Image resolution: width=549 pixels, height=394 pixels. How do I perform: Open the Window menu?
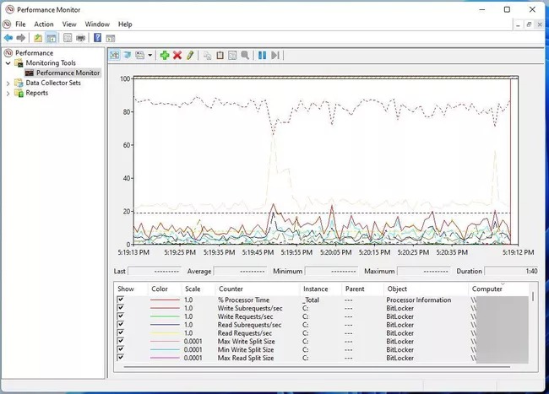[x=97, y=24]
